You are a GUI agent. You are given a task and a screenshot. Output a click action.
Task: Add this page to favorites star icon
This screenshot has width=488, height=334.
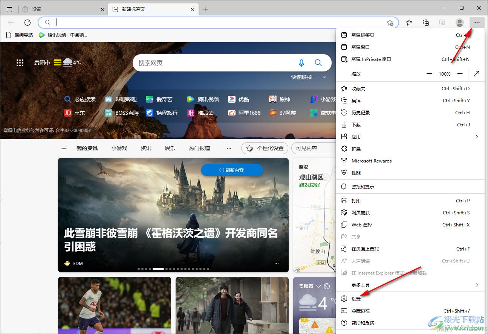click(390, 23)
